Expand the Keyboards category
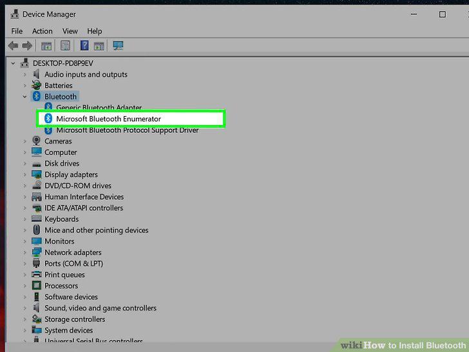This screenshot has width=469, height=352. click(x=25, y=219)
